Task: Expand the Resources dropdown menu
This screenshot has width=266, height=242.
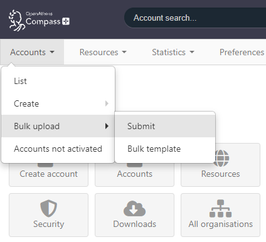Action: pos(103,52)
